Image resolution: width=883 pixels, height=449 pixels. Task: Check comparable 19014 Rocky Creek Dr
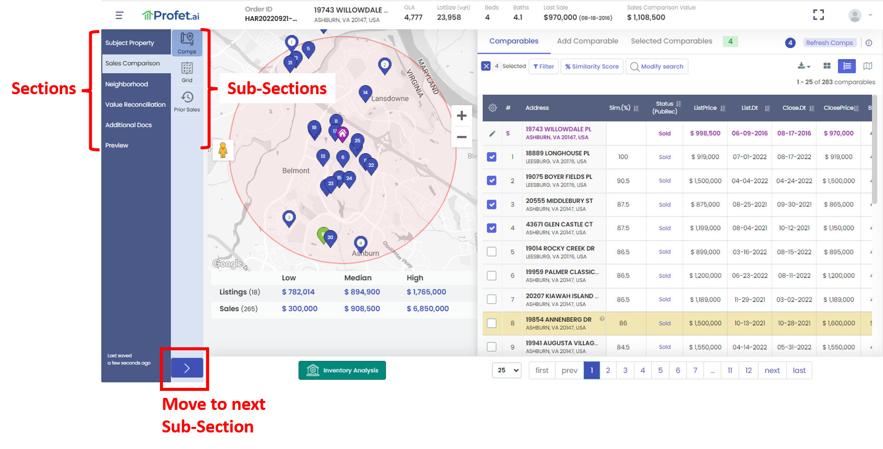[492, 252]
